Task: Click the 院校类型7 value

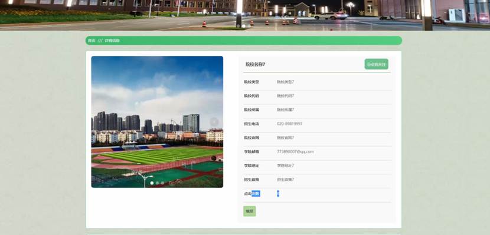Action: pos(285,82)
